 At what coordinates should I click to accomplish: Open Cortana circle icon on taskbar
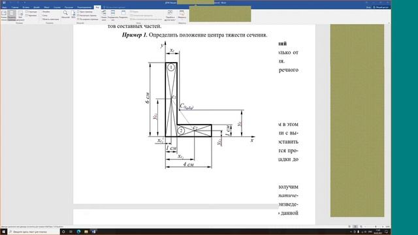(x=63, y=232)
